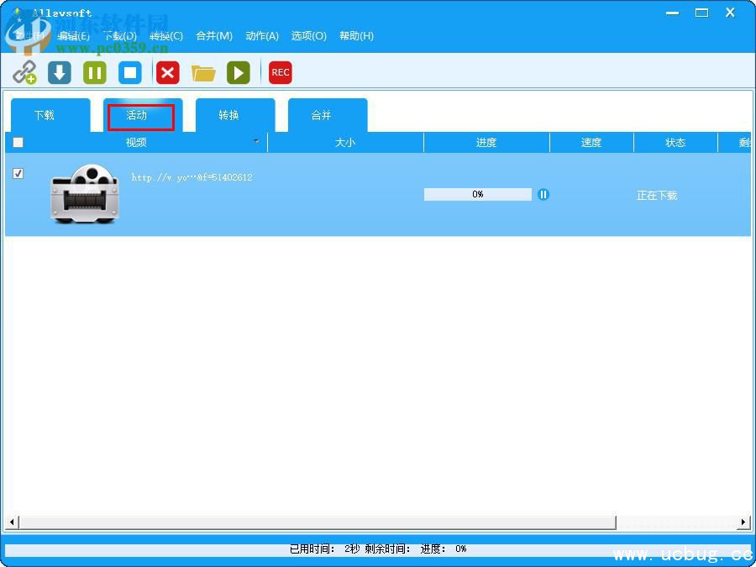Open the 帮助(H) help menu
The width and height of the screenshot is (756, 567).
(x=356, y=36)
